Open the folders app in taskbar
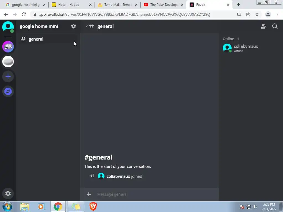Viewport: 283px width, 212px height. [x=76, y=206]
